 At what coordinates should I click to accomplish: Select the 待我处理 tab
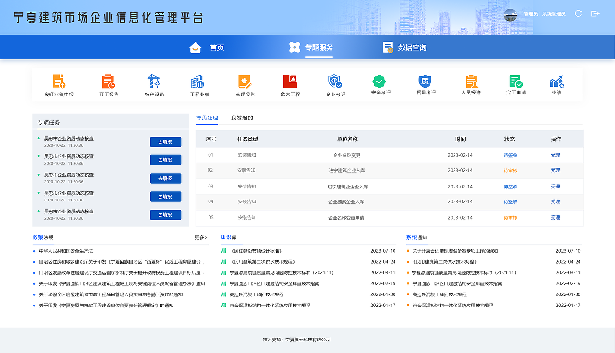point(207,118)
